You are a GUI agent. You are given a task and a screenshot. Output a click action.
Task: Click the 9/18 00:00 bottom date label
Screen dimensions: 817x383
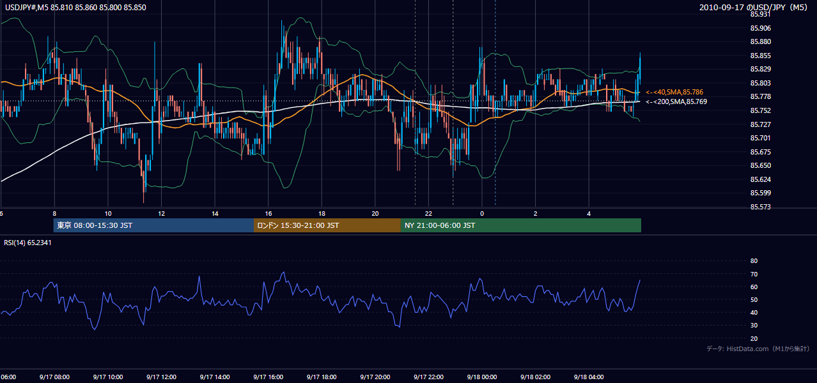481,377
